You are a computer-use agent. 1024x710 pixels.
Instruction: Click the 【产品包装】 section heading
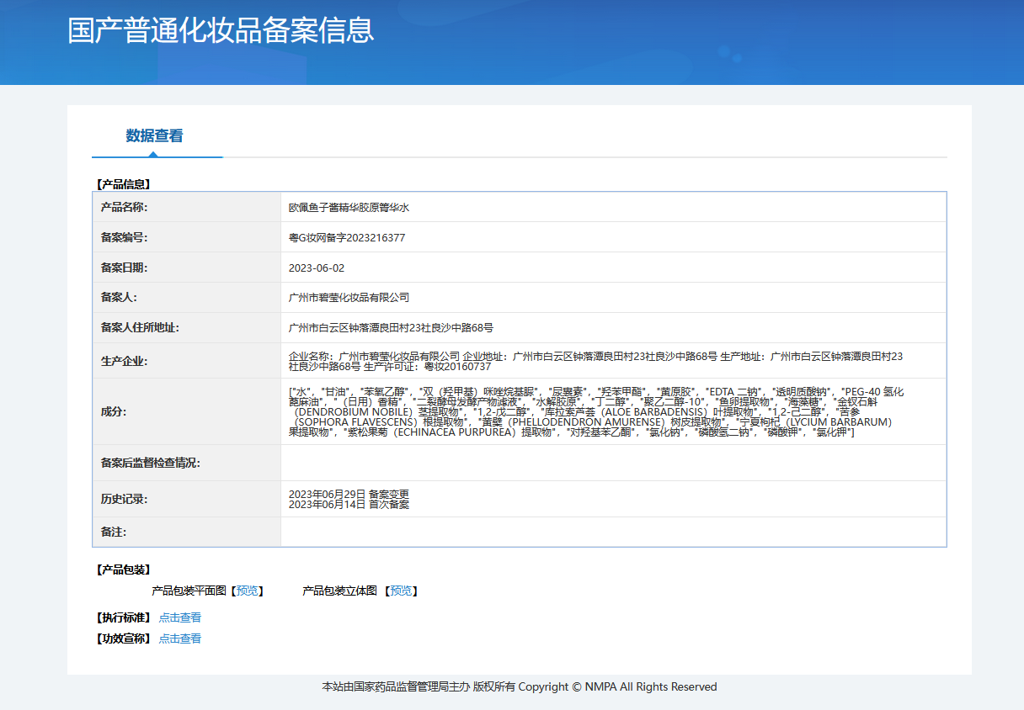(122, 570)
